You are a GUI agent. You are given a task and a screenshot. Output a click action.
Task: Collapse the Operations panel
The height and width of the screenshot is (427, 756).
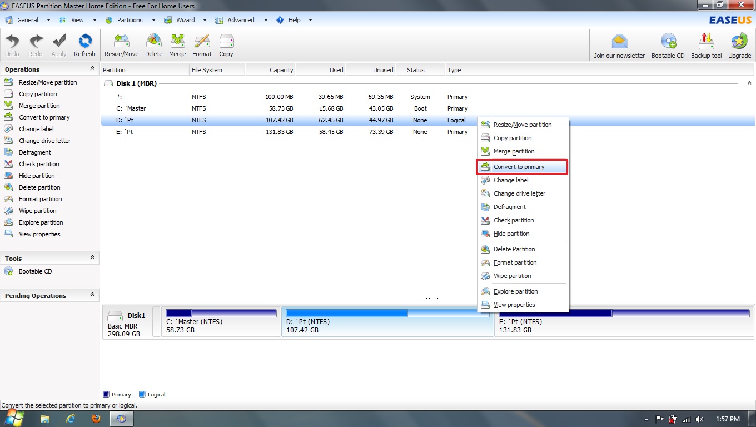[92, 69]
